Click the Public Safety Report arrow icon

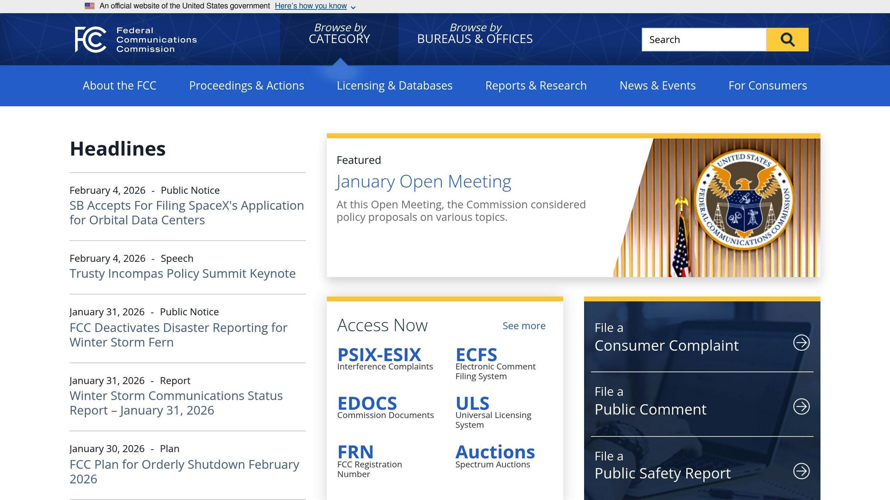point(802,471)
